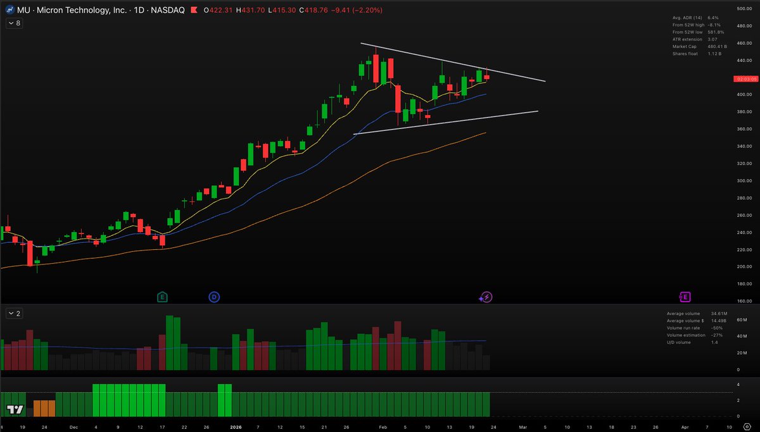Click the green E earnings marker below the chart

click(162, 297)
